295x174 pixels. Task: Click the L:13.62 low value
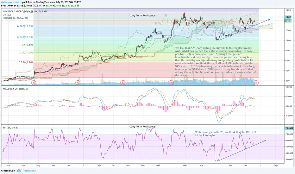[x=66, y=6]
